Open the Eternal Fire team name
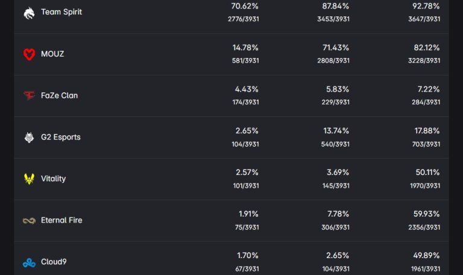463x275 pixels. (x=61, y=220)
